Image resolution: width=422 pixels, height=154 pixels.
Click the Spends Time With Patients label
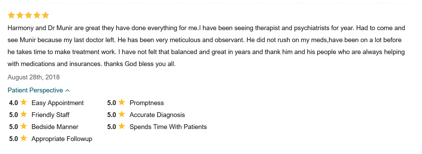tap(168, 127)
